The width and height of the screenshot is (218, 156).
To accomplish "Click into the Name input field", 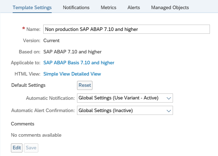I will [127, 29].
